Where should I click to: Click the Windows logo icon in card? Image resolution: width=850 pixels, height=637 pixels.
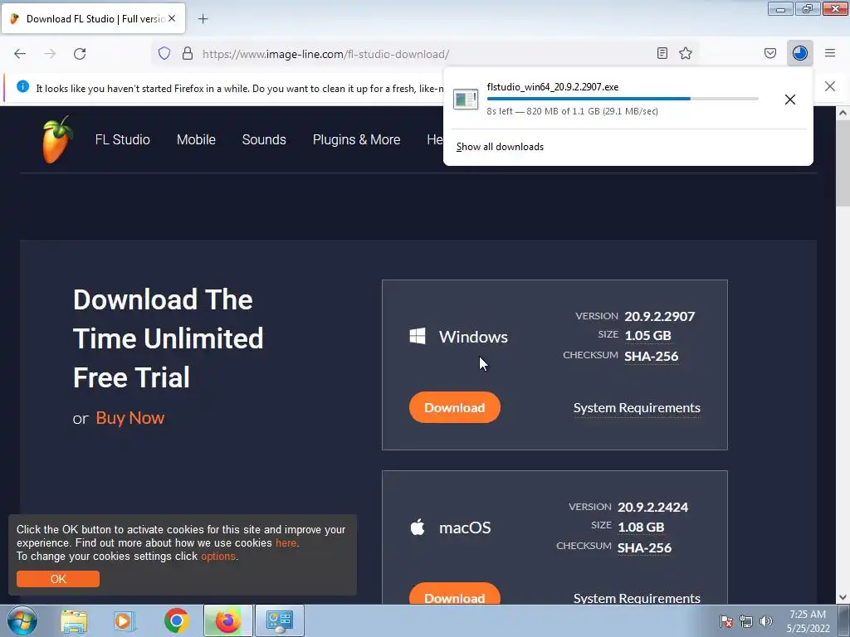[418, 336]
